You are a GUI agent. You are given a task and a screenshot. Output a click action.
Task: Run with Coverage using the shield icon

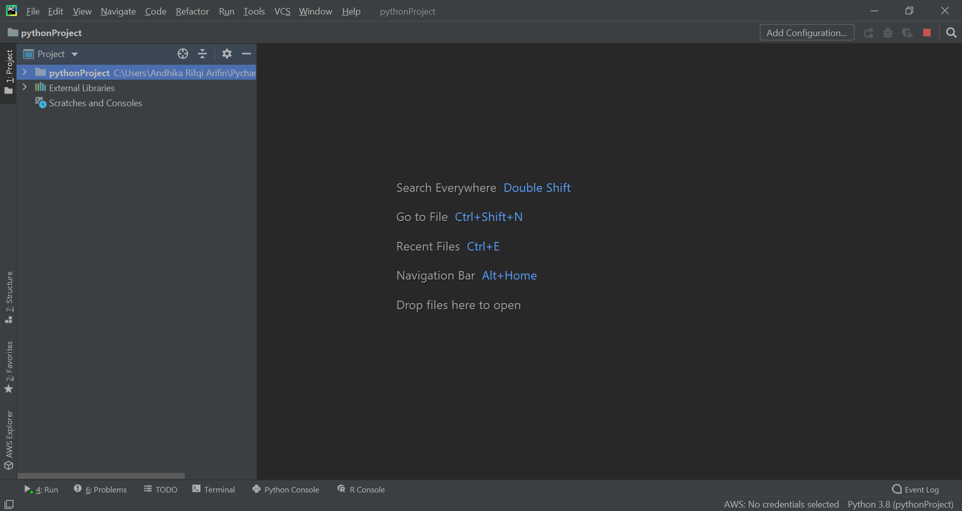point(907,33)
